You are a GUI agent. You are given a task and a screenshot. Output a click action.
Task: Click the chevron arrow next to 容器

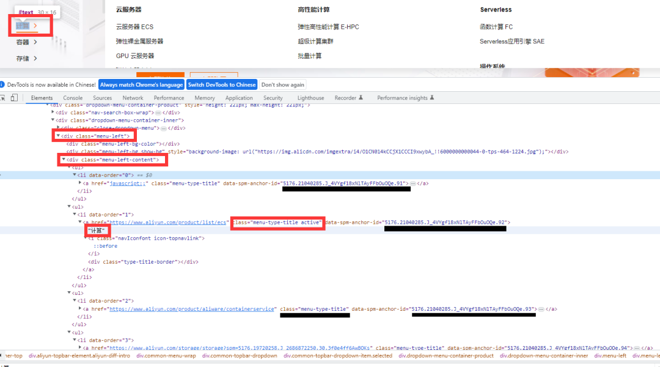point(35,42)
